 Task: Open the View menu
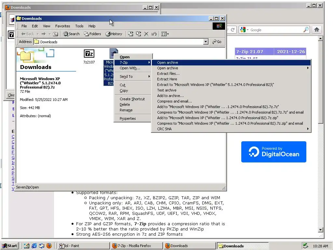tap(47, 26)
